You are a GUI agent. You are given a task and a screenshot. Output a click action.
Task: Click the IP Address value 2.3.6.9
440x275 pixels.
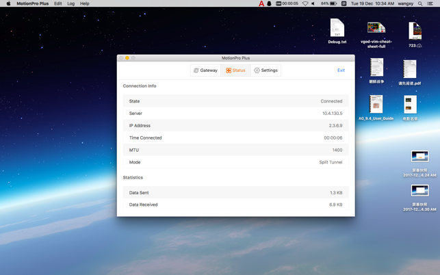tap(335, 125)
